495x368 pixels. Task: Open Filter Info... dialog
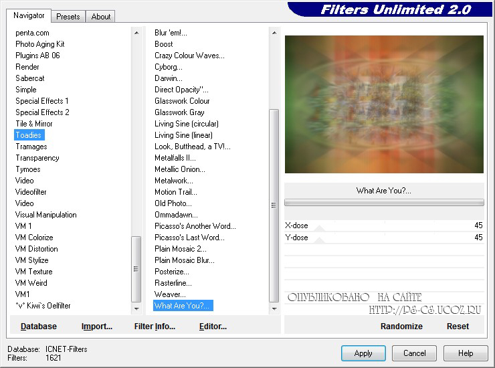tap(155, 327)
